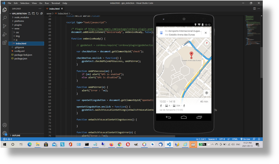Click Ln 1, Col 1 in status bar
The height and width of the screenshot is (164, 279).
[201, 139]
